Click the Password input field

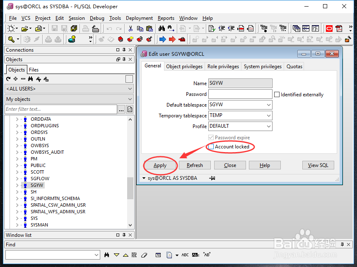point(240,94)
